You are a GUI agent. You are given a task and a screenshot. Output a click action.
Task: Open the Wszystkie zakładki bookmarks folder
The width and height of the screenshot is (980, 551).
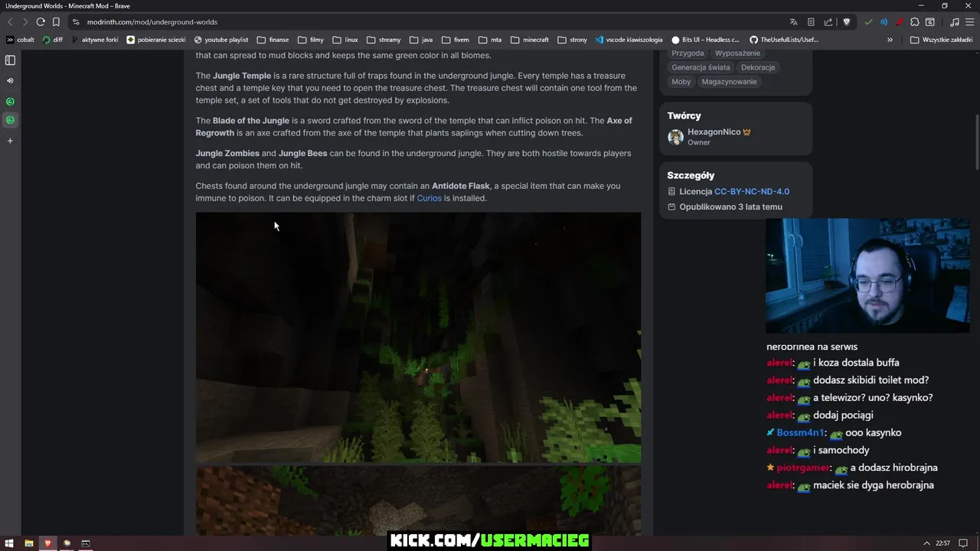coord(941,40)
